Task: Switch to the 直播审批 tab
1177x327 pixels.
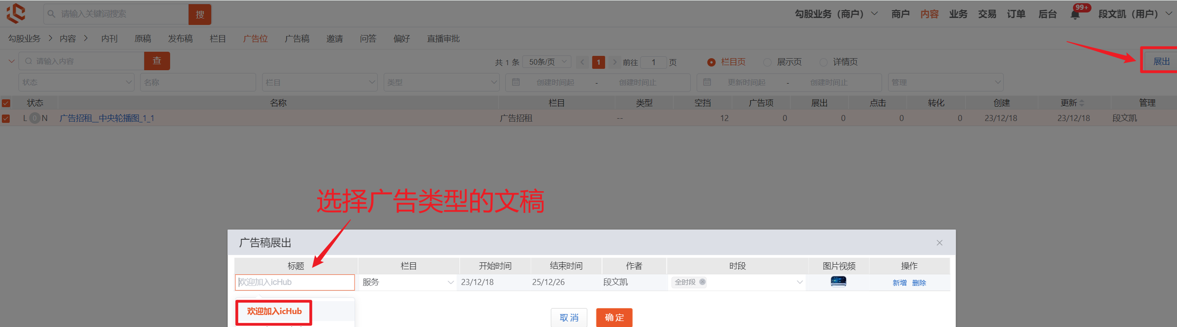Action: (443, 39)
